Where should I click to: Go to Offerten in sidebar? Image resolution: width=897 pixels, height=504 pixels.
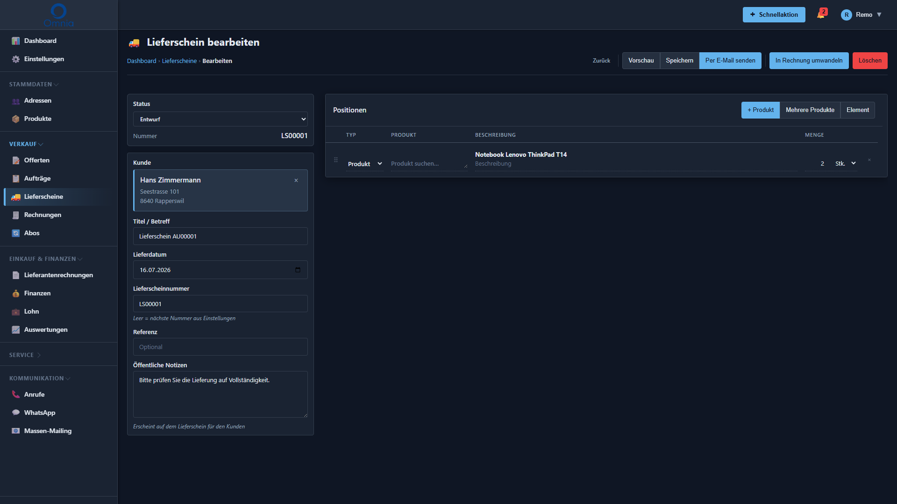37,160
